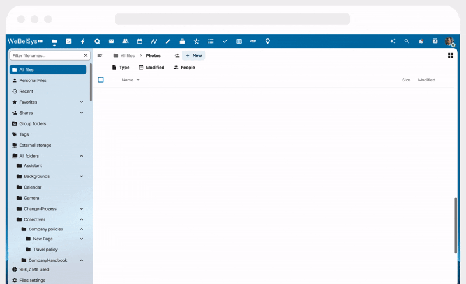This screenshot has width=466, height=284.
Task: Click the Filter filenames input field
Action: pyautogui.click(x=46, y=55)
